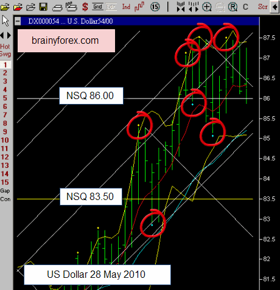280x290 pixels.
Task: Click the left arrow beside Scr
Action: 275,7
